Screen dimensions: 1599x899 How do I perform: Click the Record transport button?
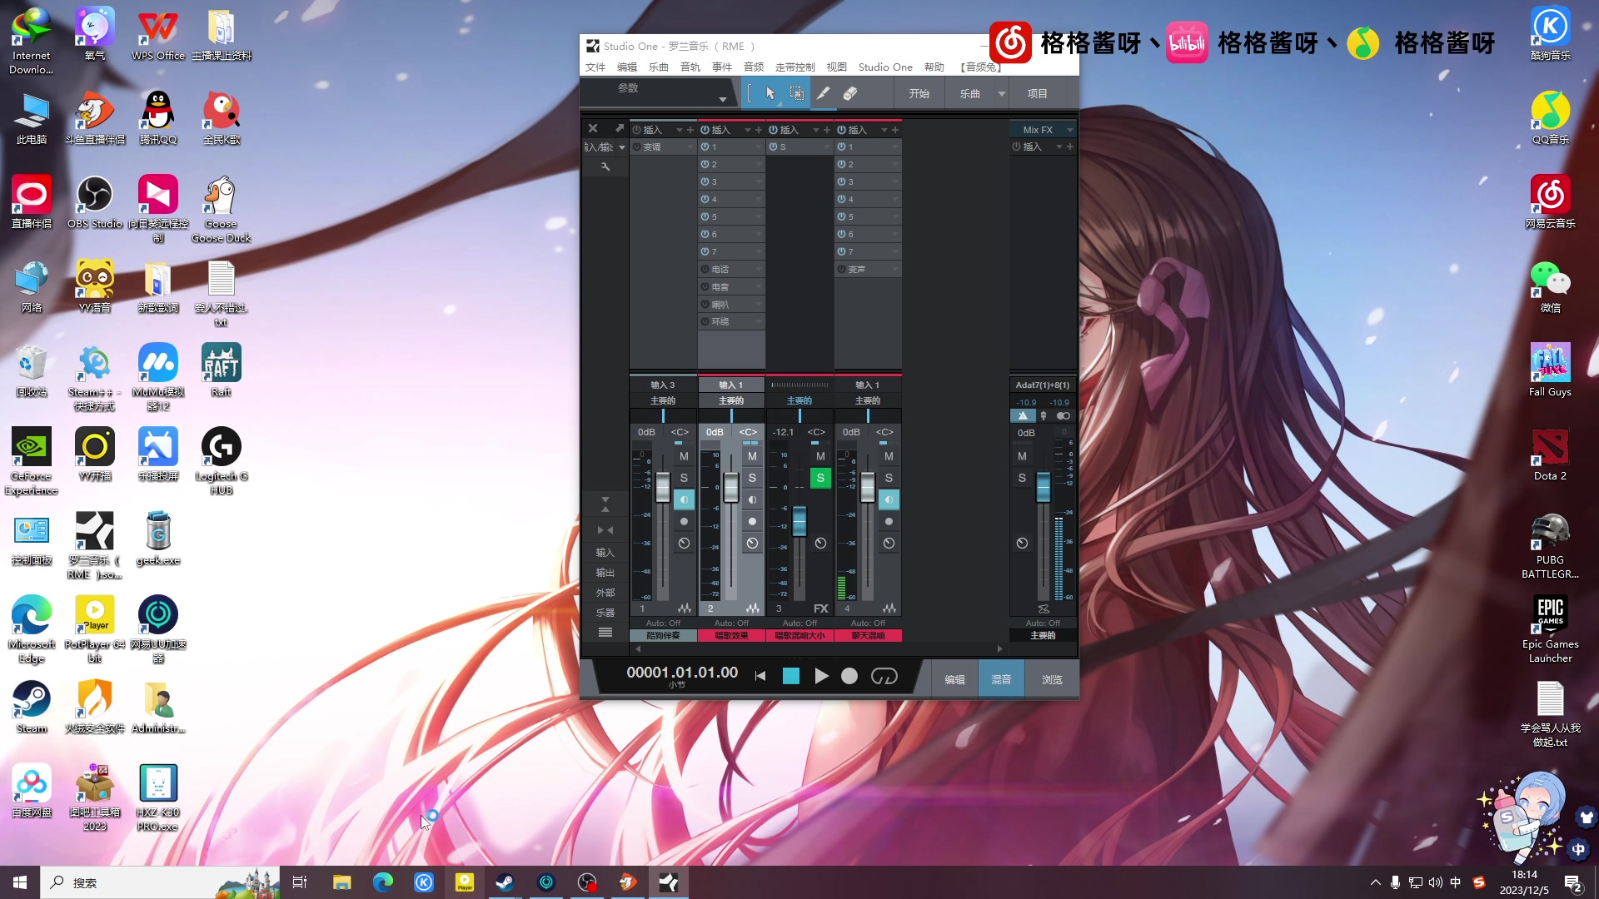[849, 676]
